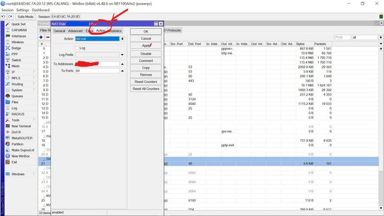This screenshot has width=384, height=216.
Task: Open the 'all' filter dropdown arrow
Action: 380,37
